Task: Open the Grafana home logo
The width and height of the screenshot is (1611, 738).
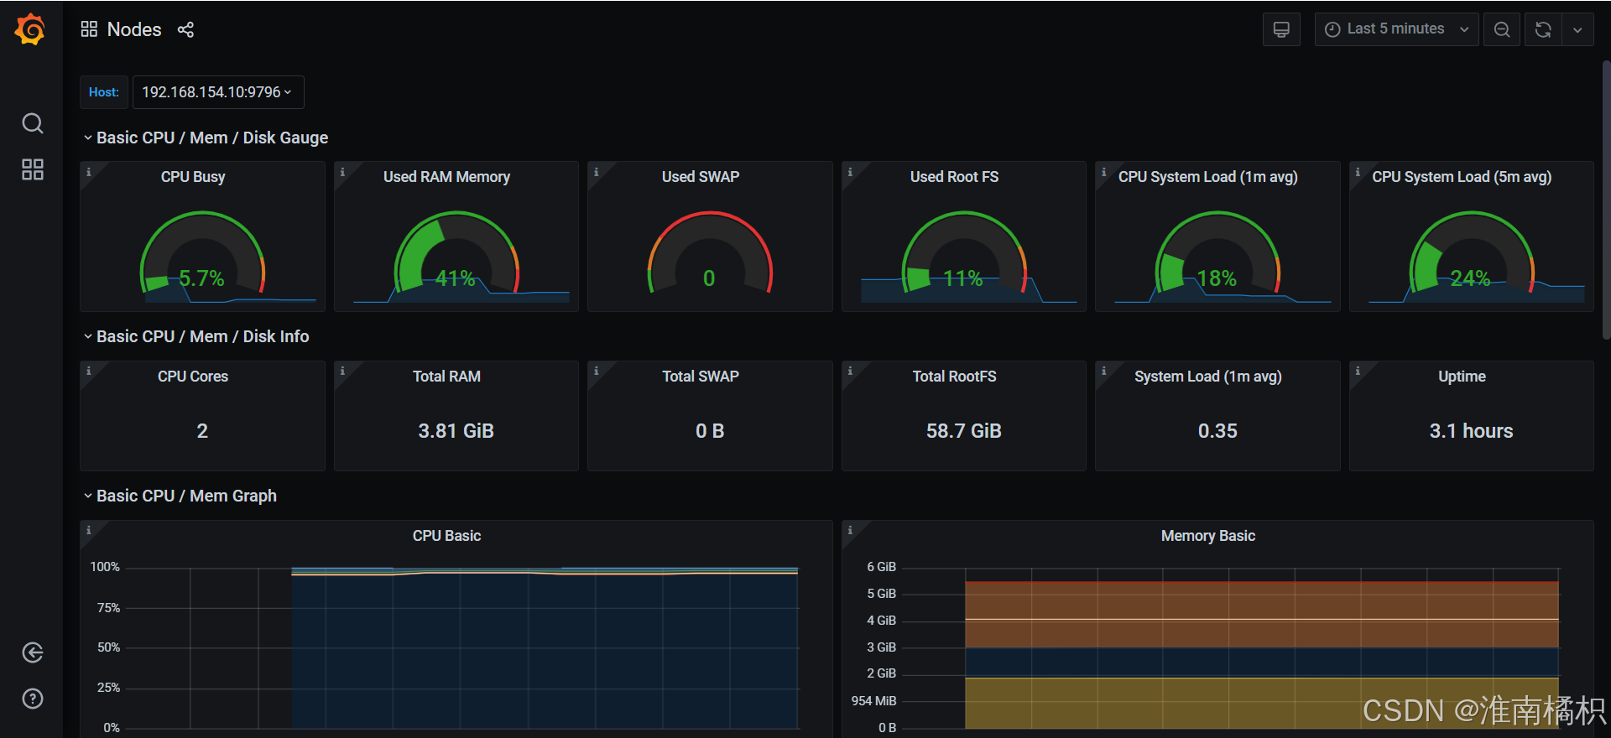Action: (30, 29)
